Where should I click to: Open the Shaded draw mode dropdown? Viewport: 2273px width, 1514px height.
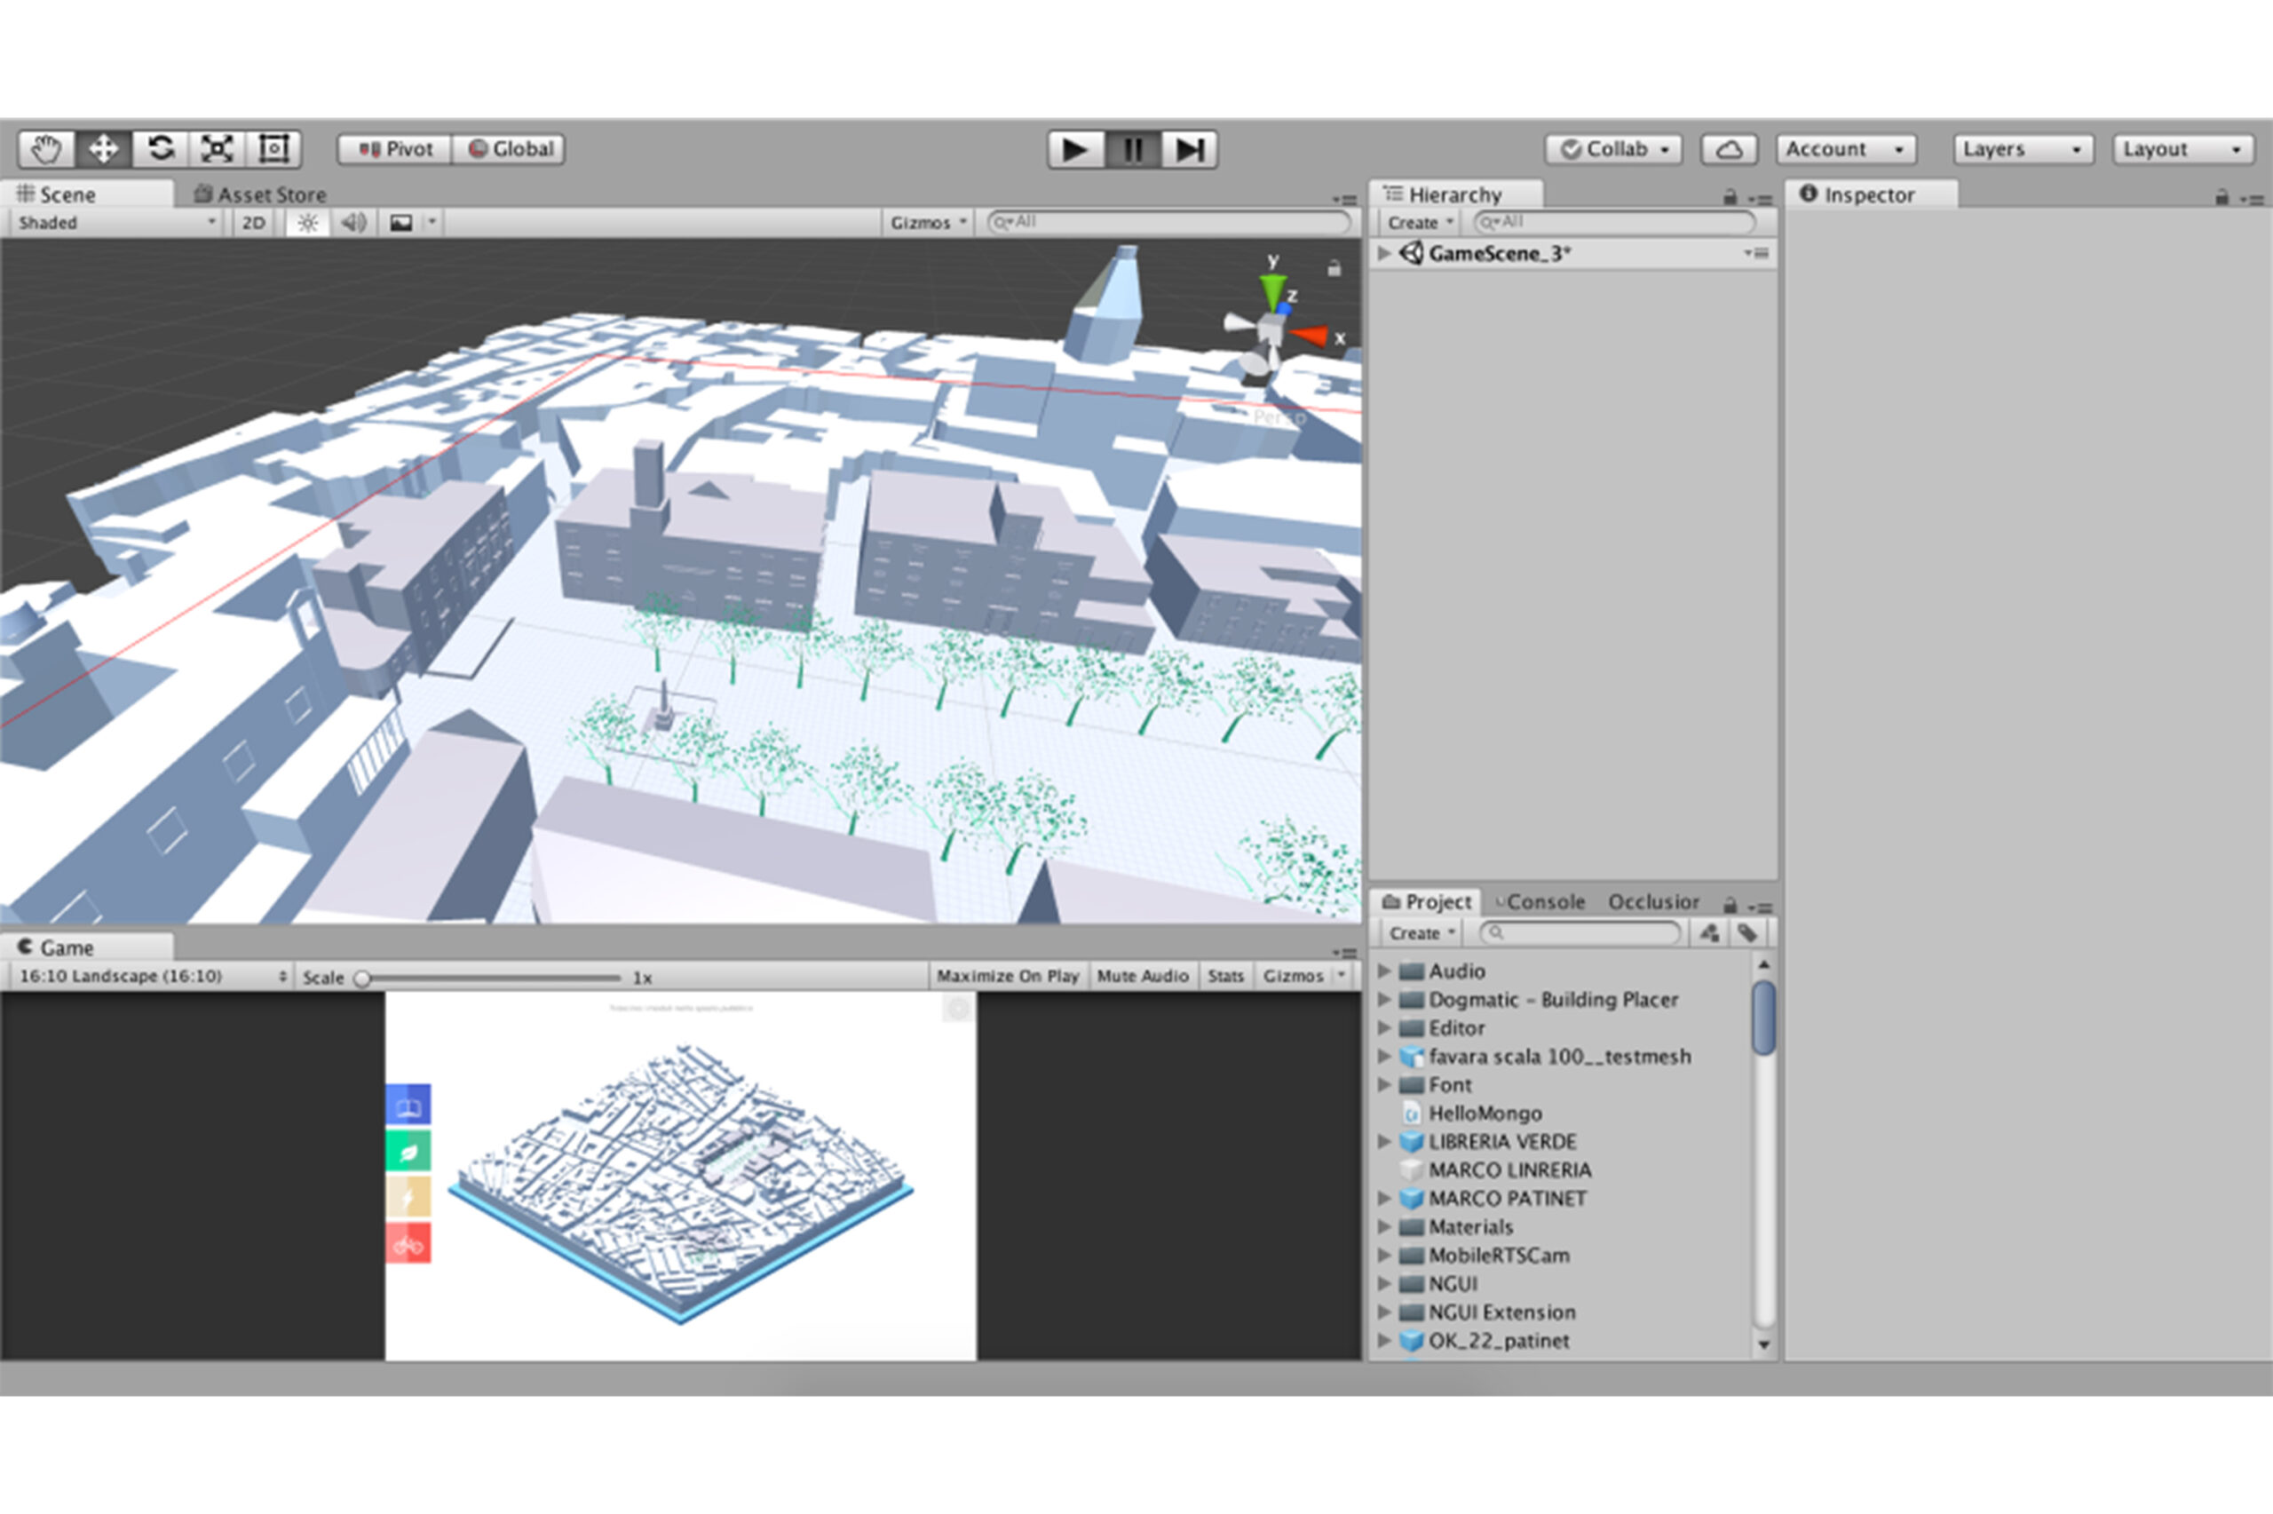[115, 223]
